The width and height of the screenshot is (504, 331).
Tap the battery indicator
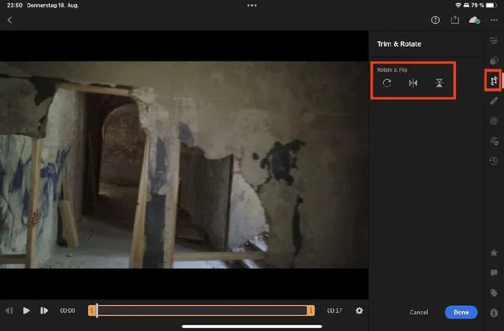point(491,5)
